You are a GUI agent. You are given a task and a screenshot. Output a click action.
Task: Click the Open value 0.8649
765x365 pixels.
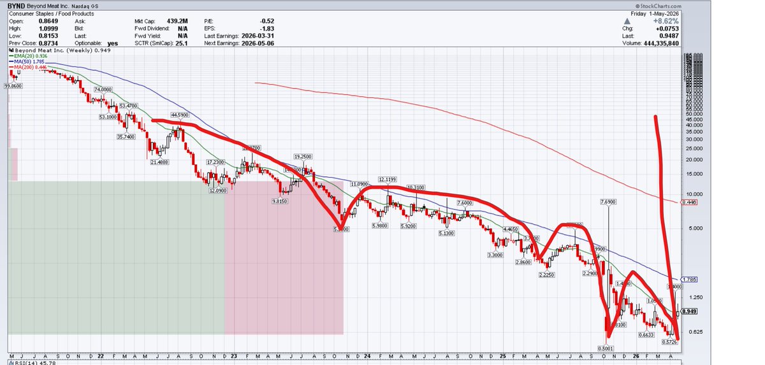pyautogui.click(x=50, y=21)
